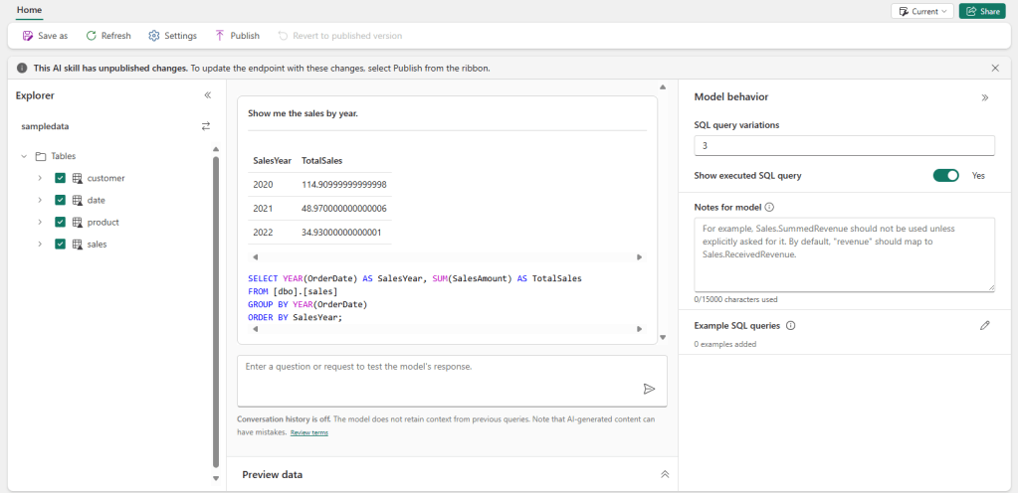Uncheck the customer table checkbox

pos(61,178)
